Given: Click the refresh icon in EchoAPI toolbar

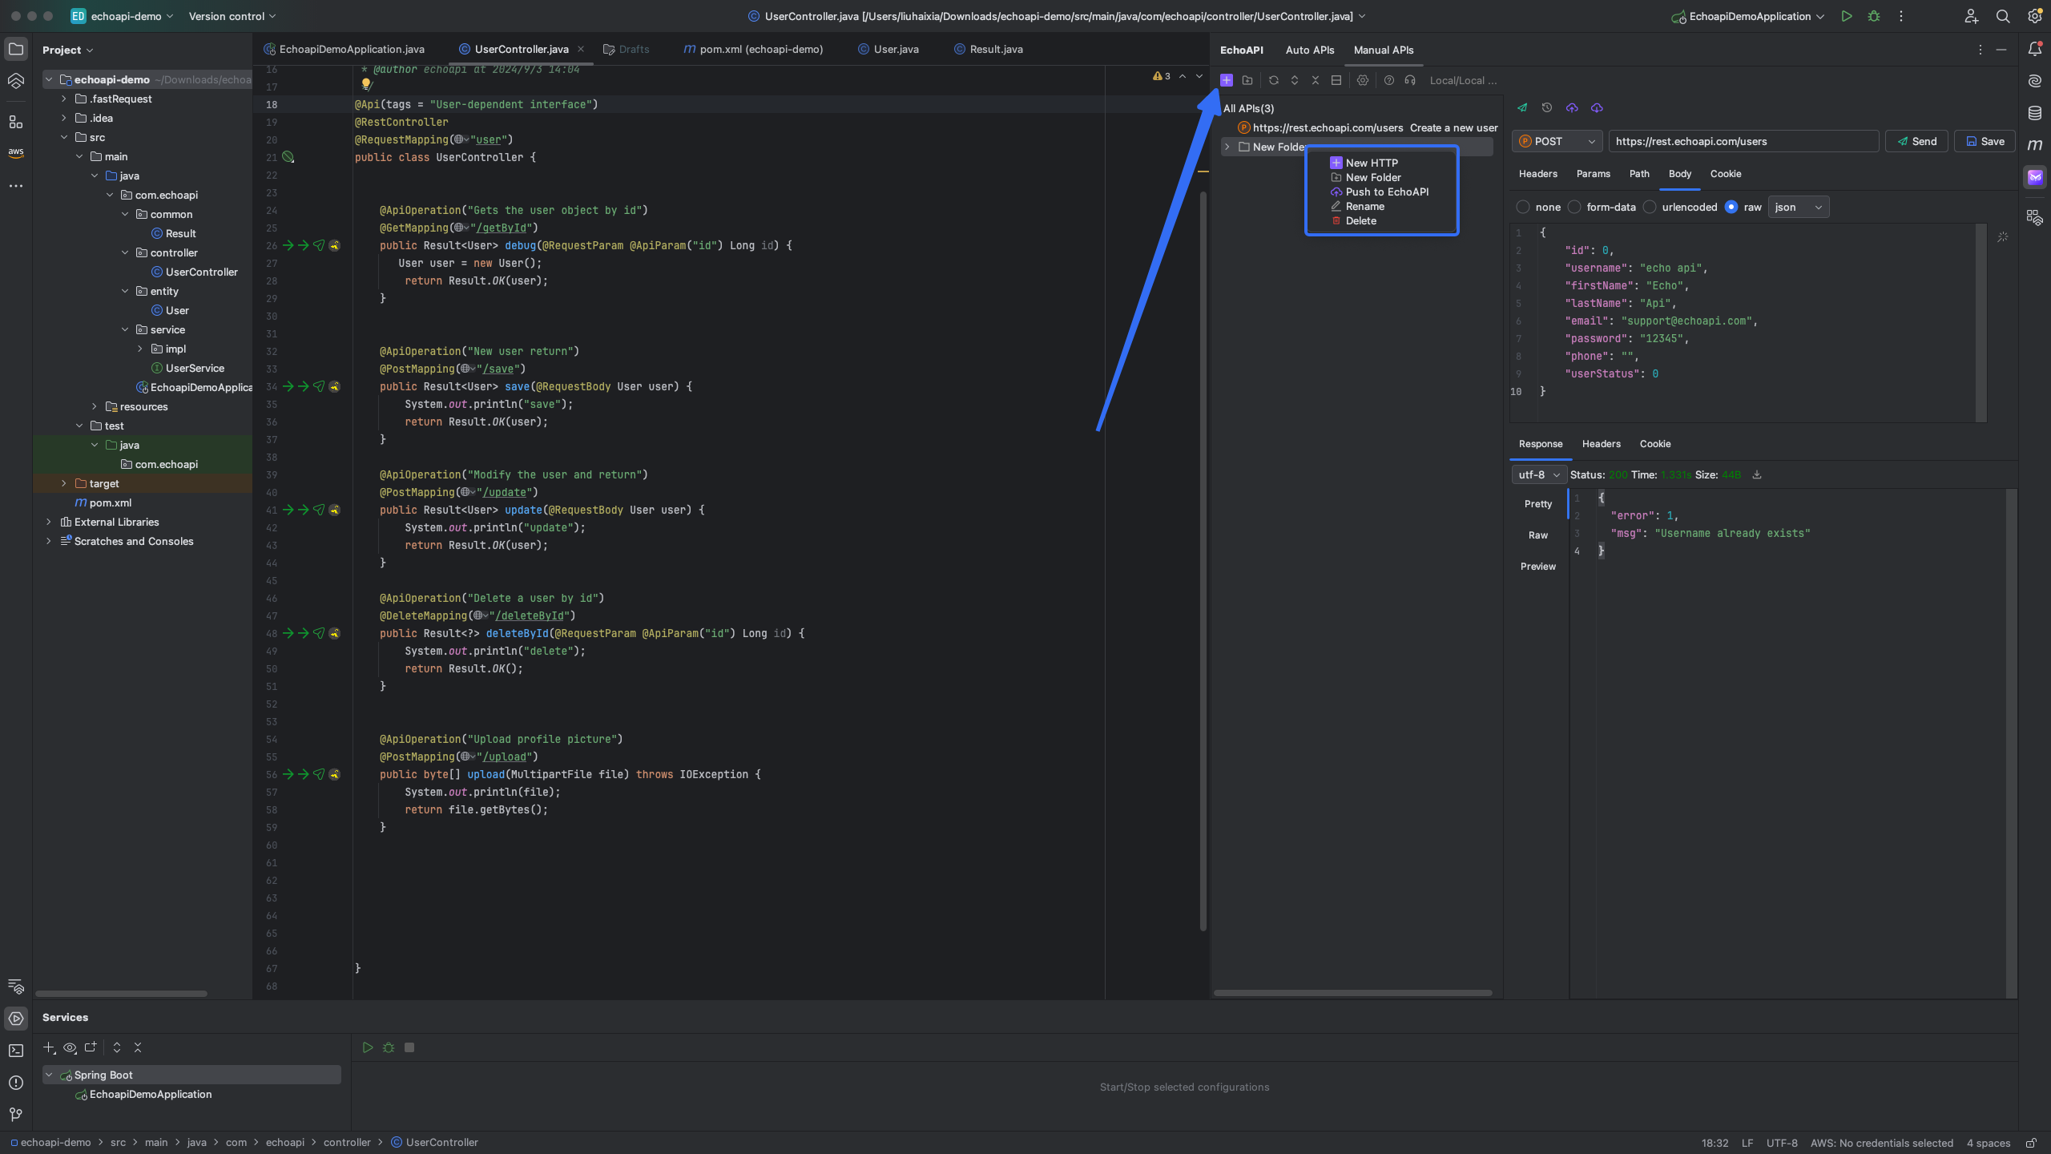Looking at the screenshot, I should pos(1273,80).
